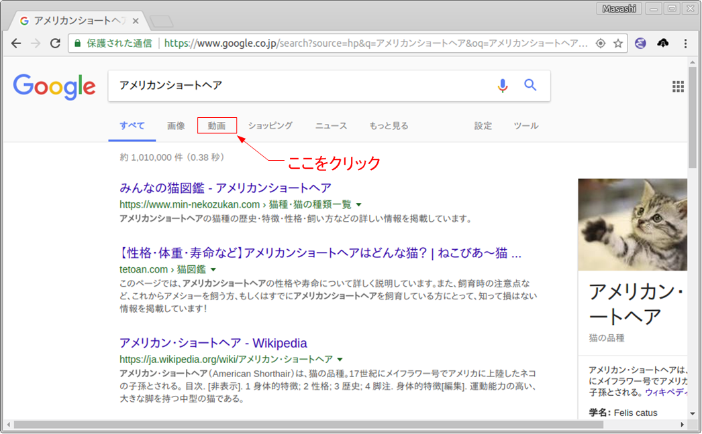702x434 pixels.
Task: Open the ねこびあ 性格・体重・寿命 result link
Action: click(321, 253)
